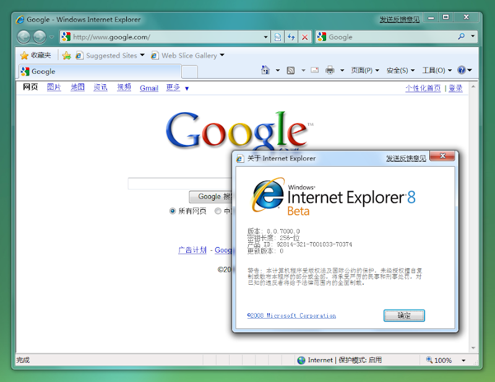Open the 视频 link on Google page
The height and width of the screenshot is (382, 495).
pos(124,87)
